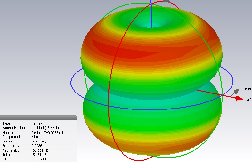Click the gray Phi angle marker
Image resolution: width=252 pixels, height=162 pixels.
coord(236,92)
